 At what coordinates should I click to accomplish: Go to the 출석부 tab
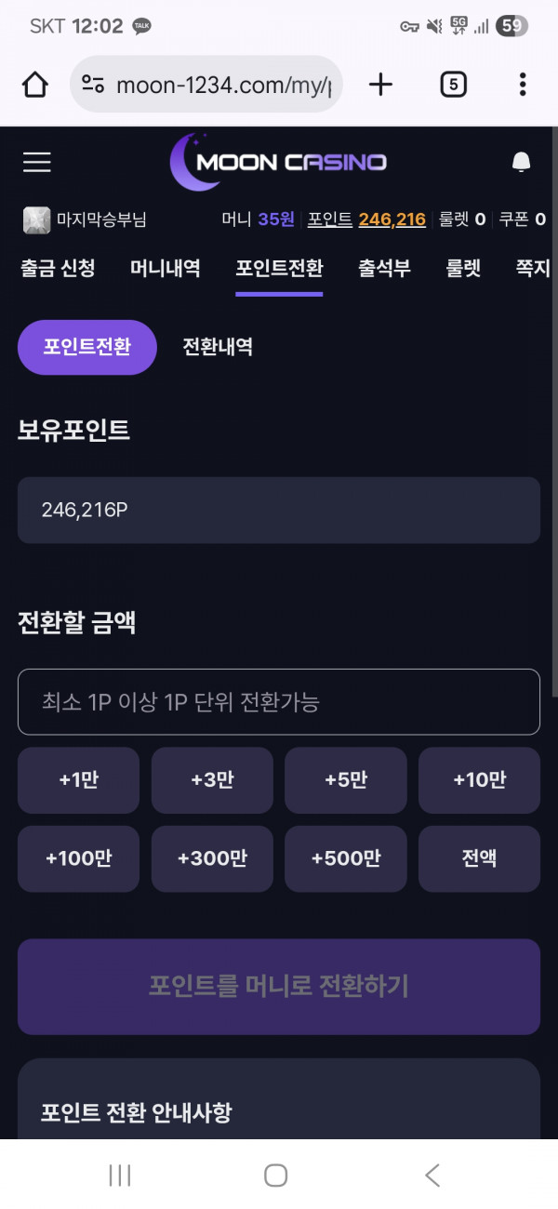point(385,269)
